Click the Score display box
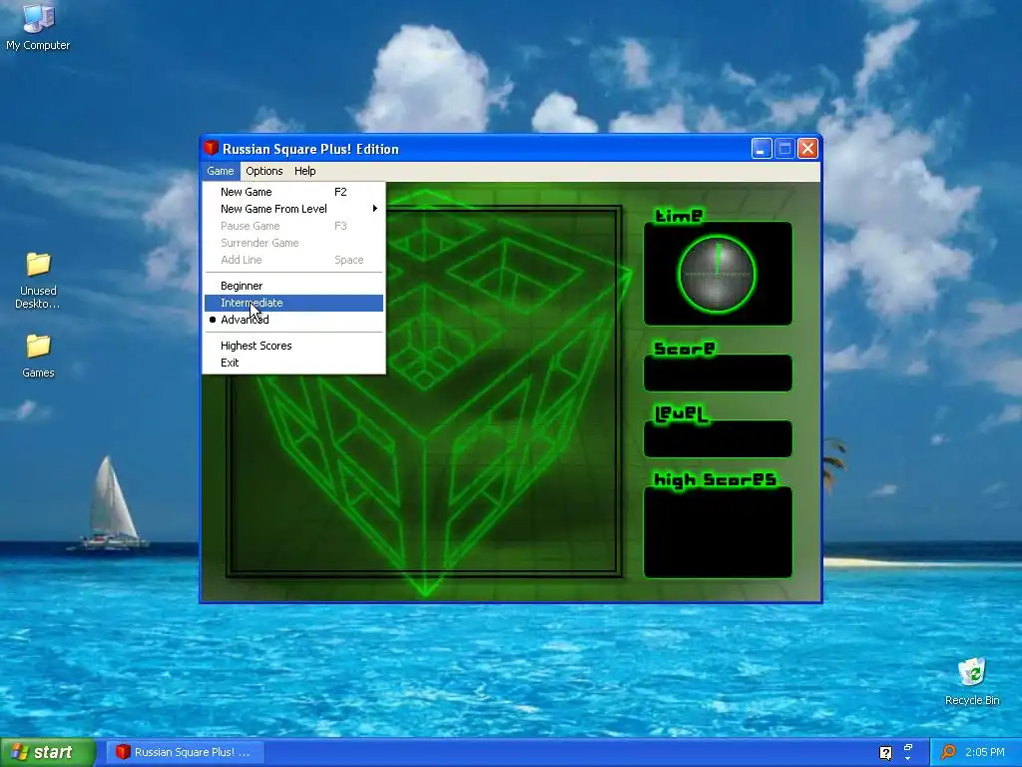The image size is (1022, 767). click(x=718, y=374)
